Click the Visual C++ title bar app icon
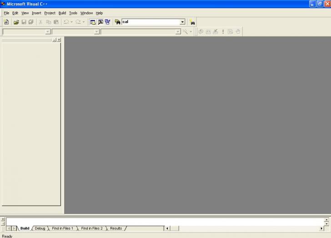331x238 pixels. coord(3,4)
